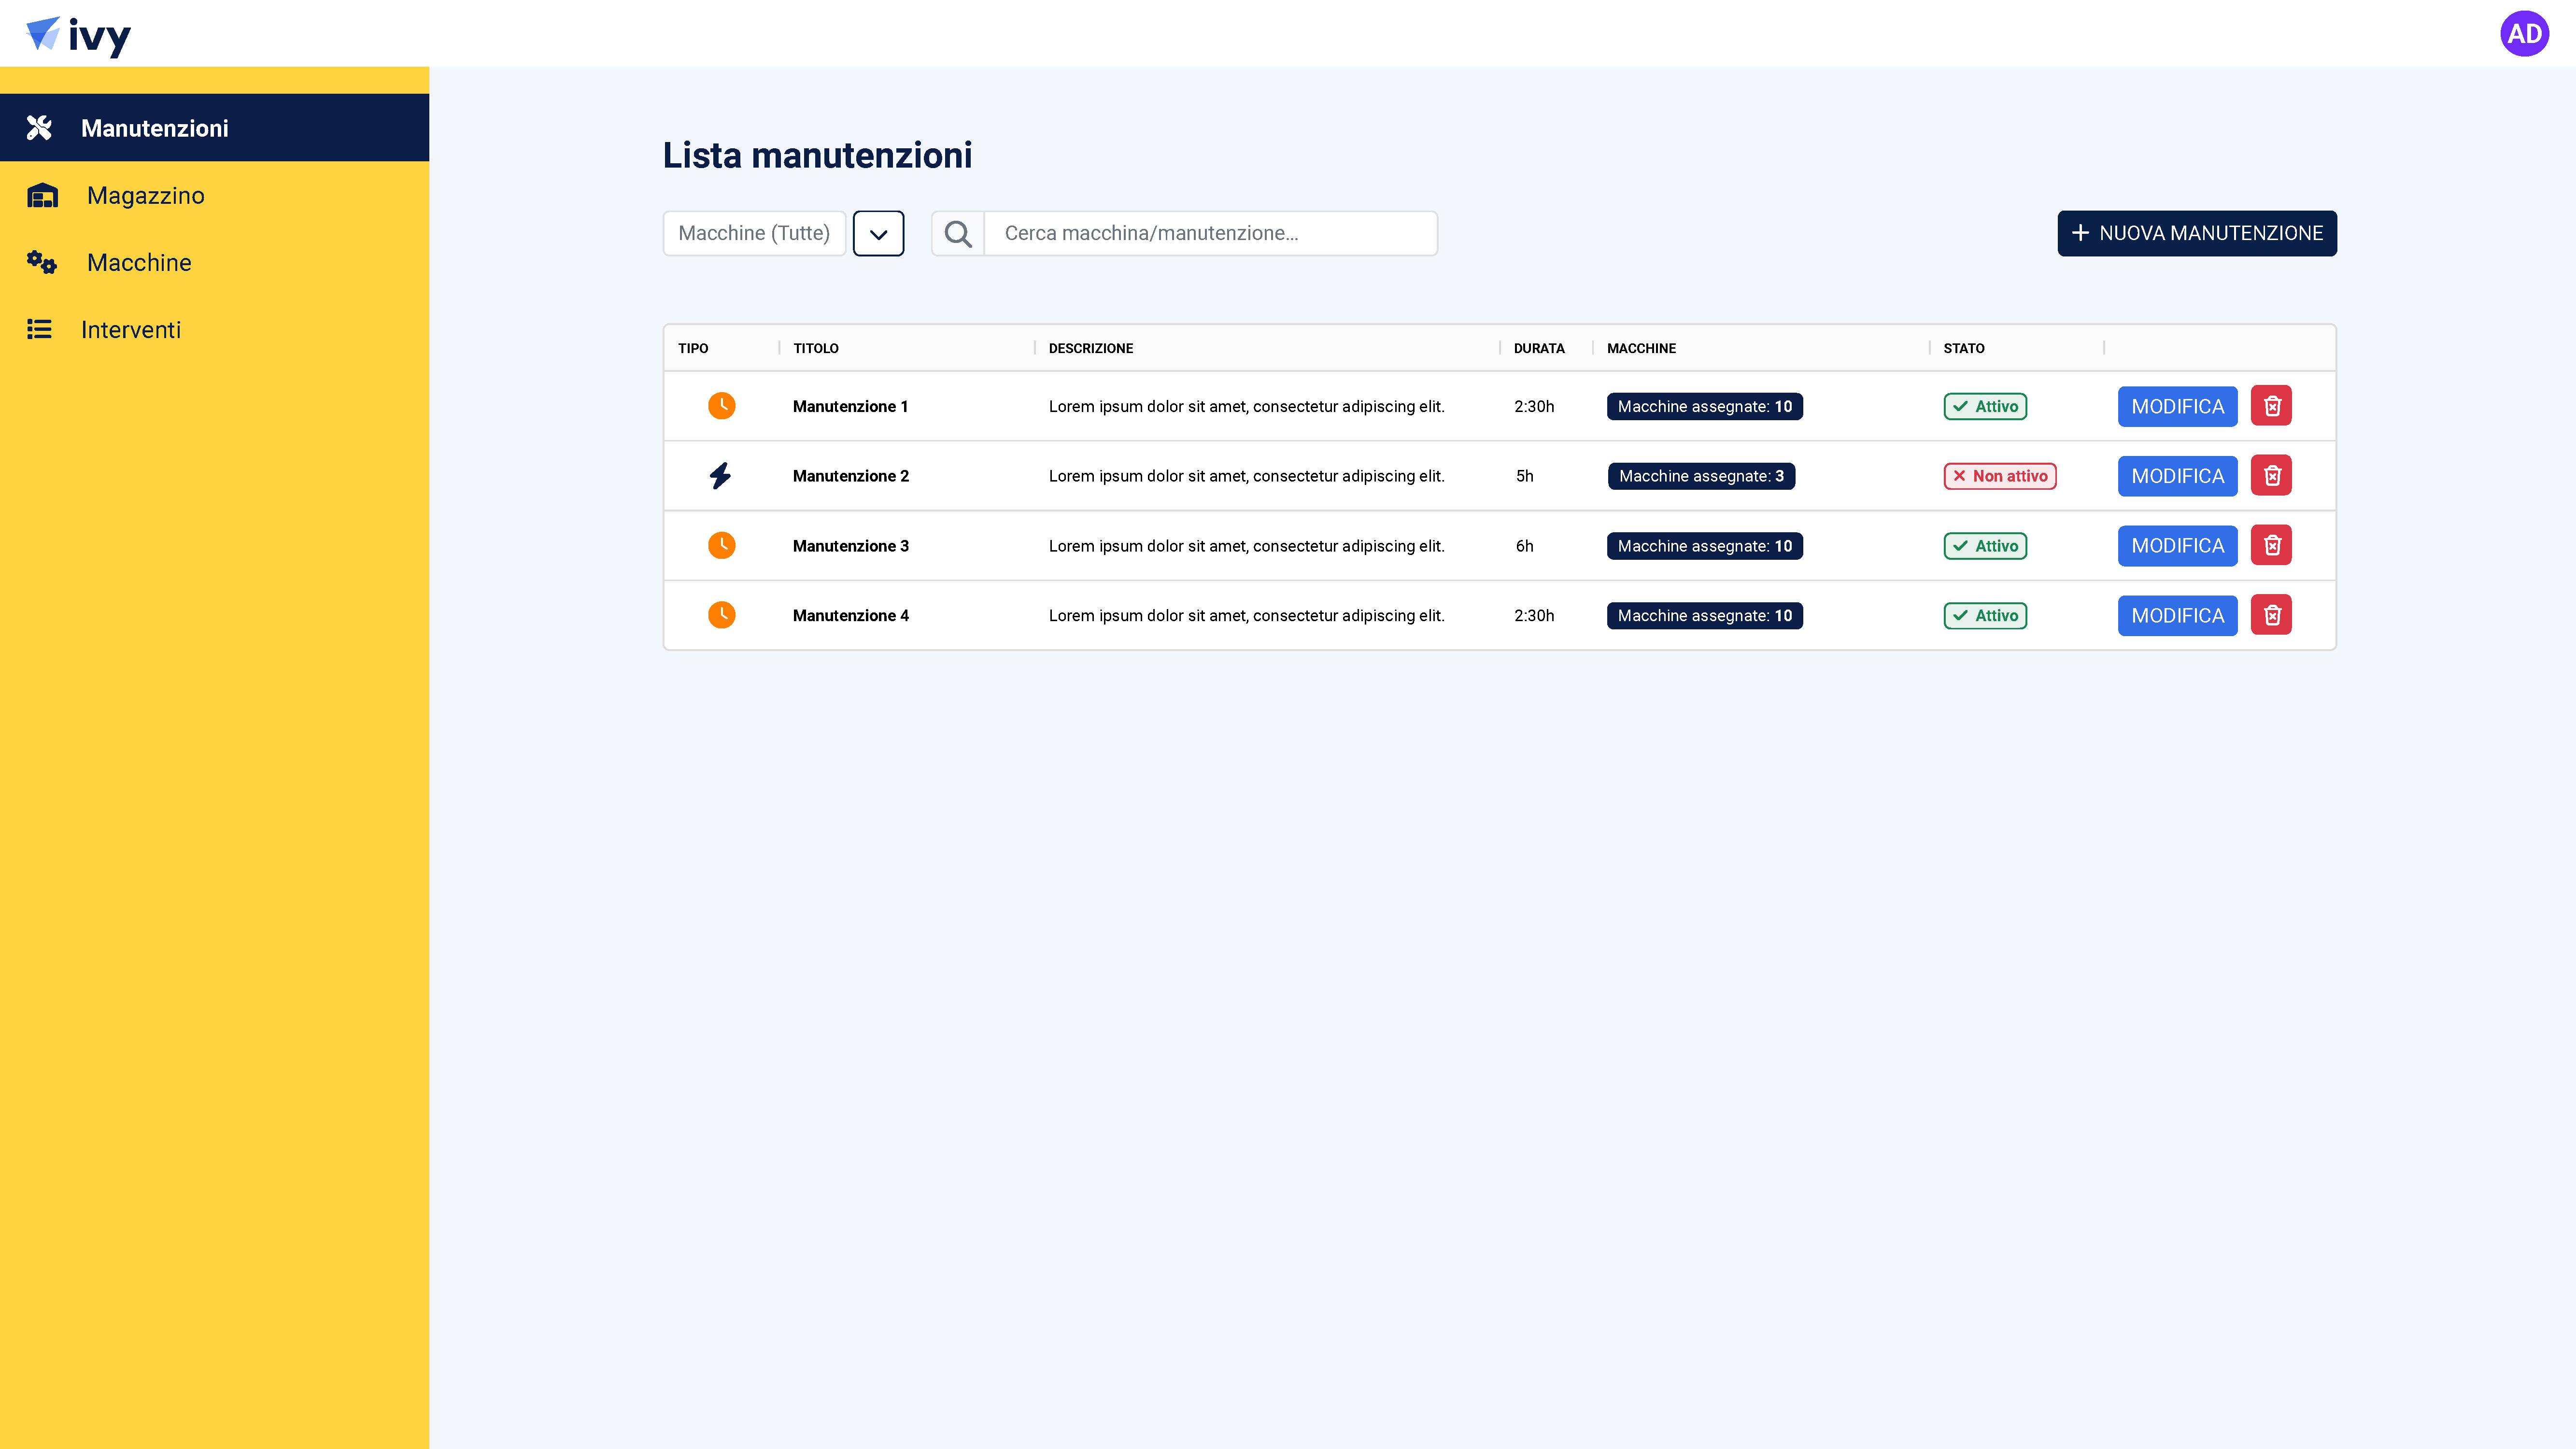Click the Non attivo badge of Manutenzione 2
The height and width of the screenshot is (1449, 2576).
pyautogui.click(x=2000, y=476)
